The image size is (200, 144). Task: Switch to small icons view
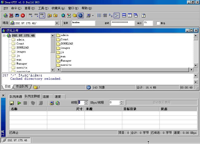pyautogui.click(x=111, y=15)
